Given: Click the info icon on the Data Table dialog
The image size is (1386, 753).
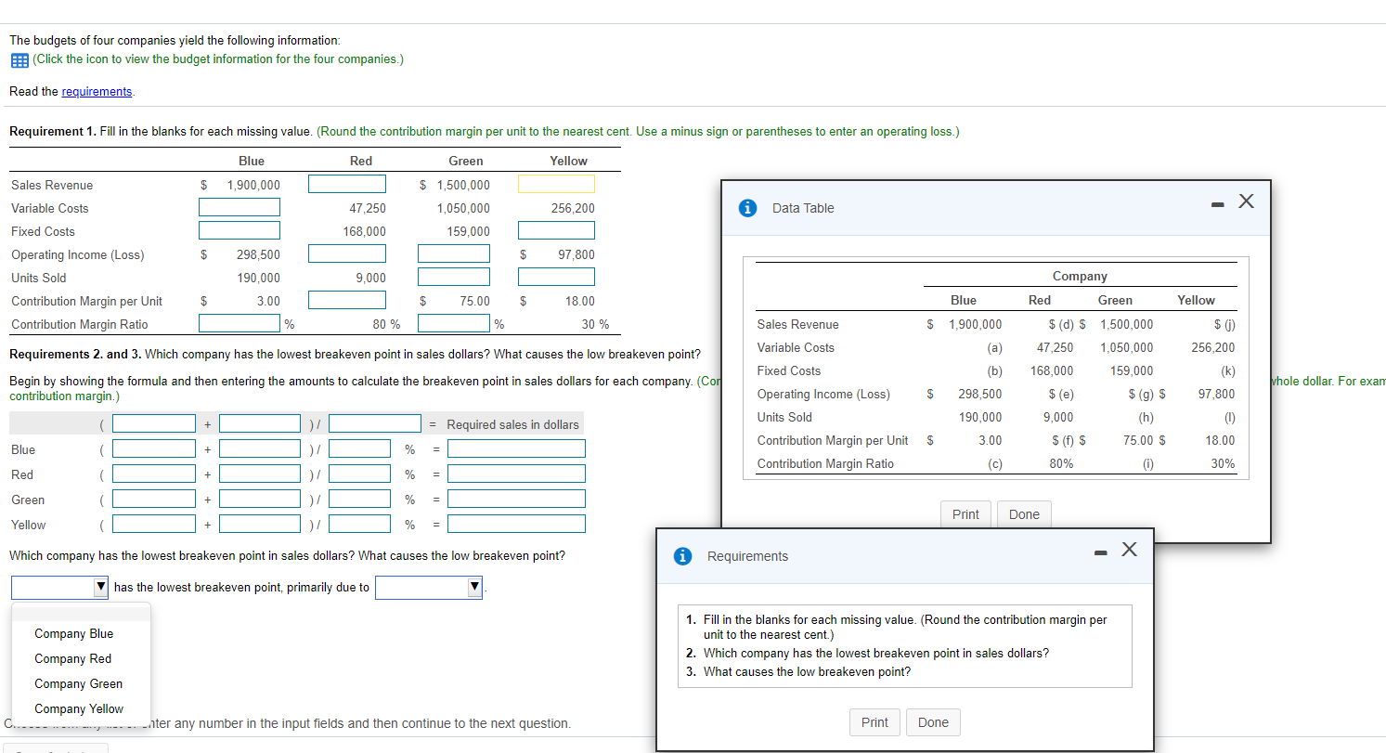Looking at the screenshot, I should 748,208.
